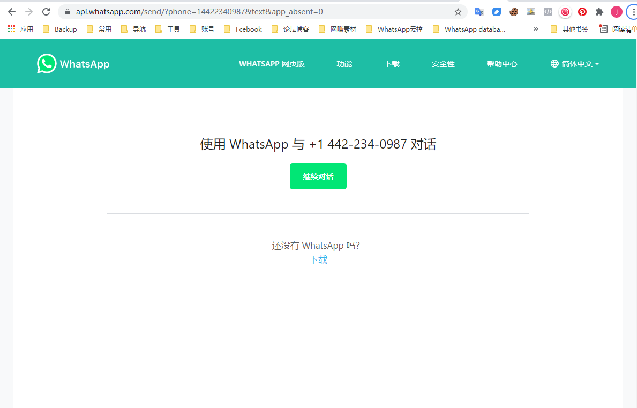The height and width of the screenshot is (408, 637).
Task: Open the code brackets extension icon
Action: [548, 12]
